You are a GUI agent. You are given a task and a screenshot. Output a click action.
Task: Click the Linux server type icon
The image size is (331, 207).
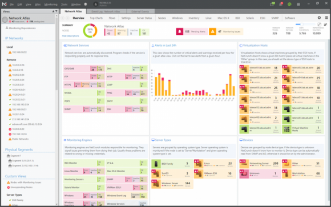(199, 164)
